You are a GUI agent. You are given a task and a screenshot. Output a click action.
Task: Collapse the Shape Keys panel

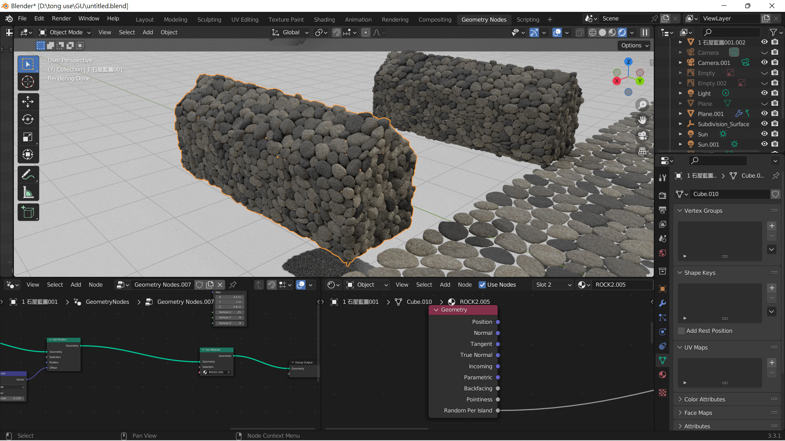680,273
